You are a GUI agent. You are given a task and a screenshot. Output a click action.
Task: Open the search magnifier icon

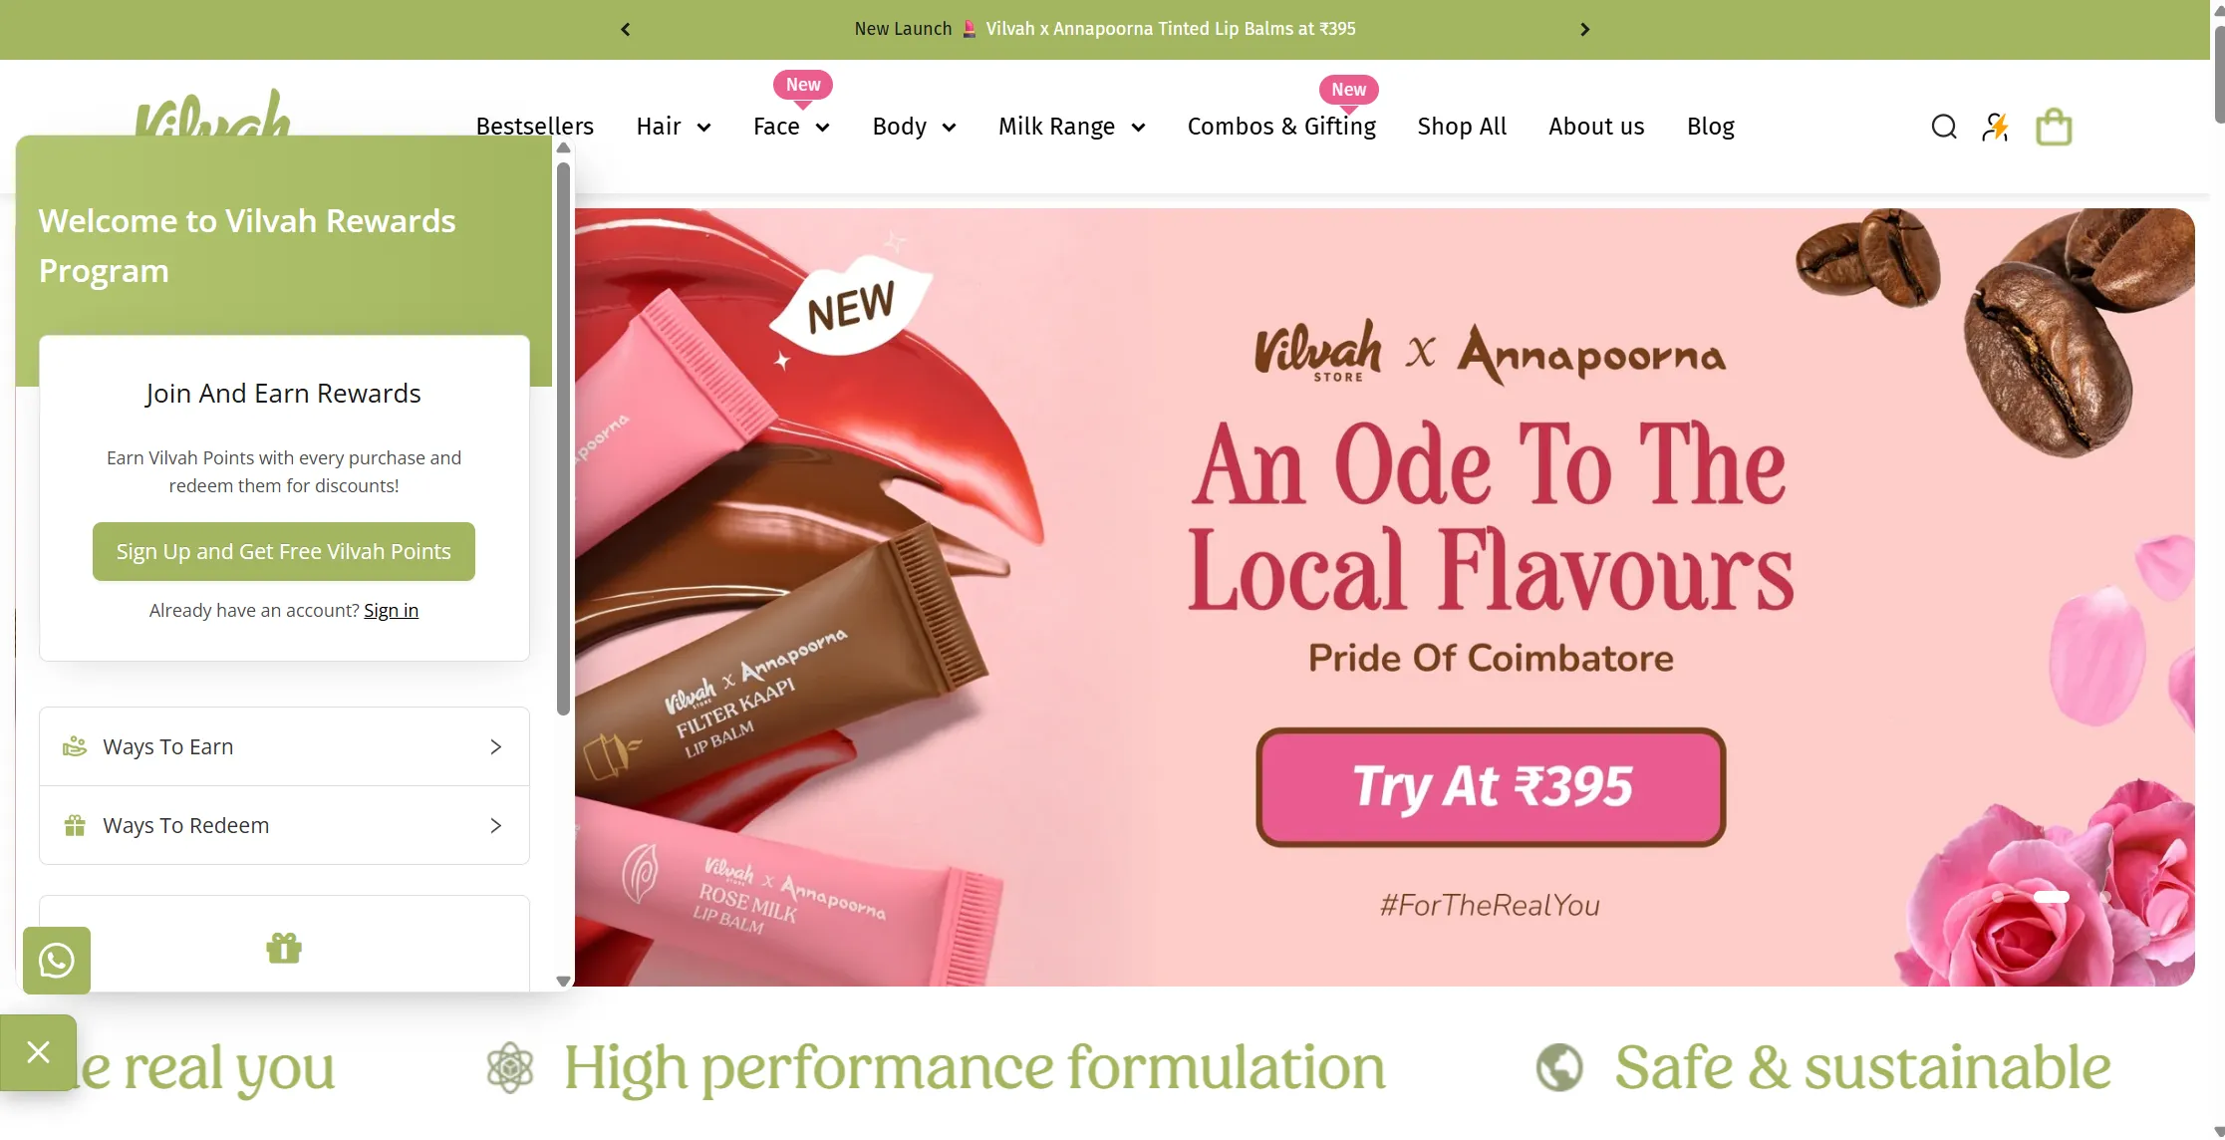1944,127
